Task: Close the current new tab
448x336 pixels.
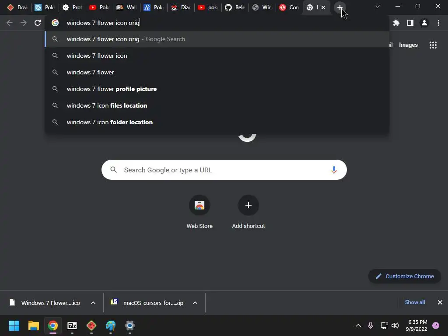Action: [x=323, y=8]
